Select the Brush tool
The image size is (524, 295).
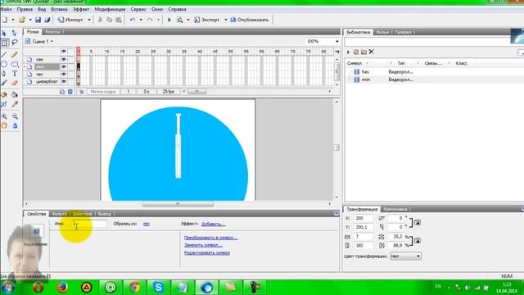pos(4,83)
